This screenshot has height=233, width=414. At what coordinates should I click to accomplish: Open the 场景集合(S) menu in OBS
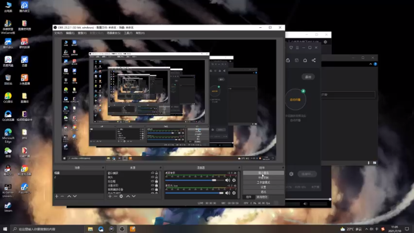click(x=114, y=33)
